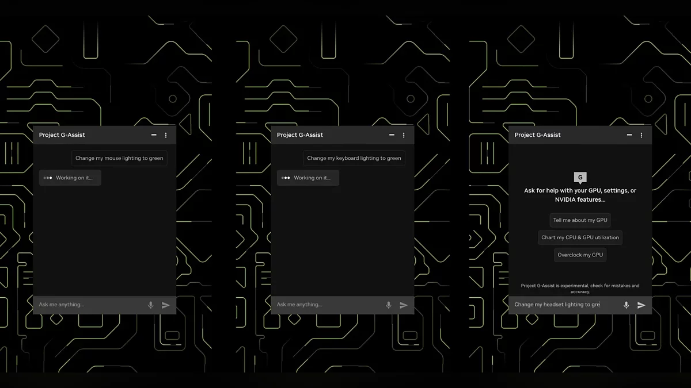Image resolution: width=691 pixels, height=388 pixels.
Task: Activate the microphone in the keyboard lighting chat window
Action: [389, 305]
